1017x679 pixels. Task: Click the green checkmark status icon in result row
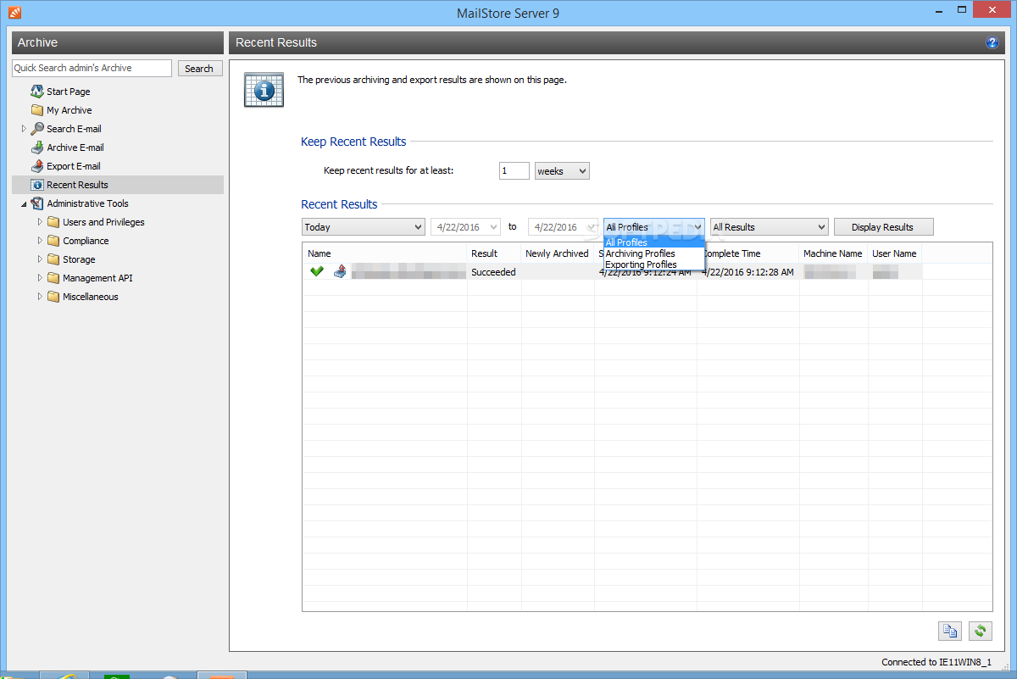click(x=317, y=271)
